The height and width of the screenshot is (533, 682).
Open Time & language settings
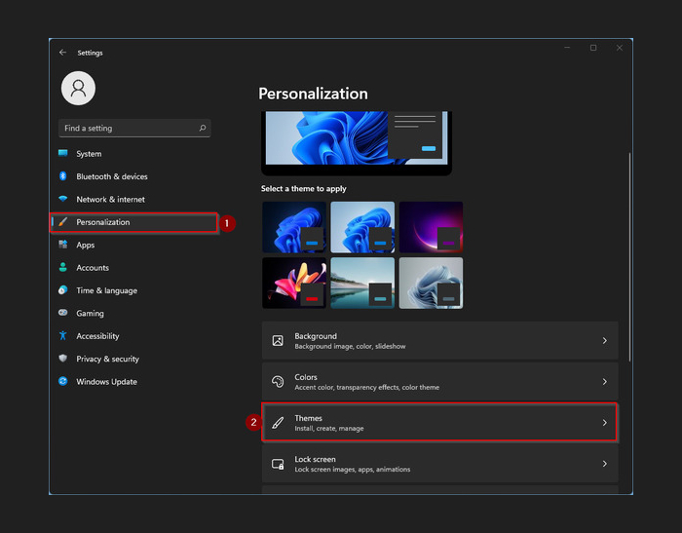click(x=134, y=290)
